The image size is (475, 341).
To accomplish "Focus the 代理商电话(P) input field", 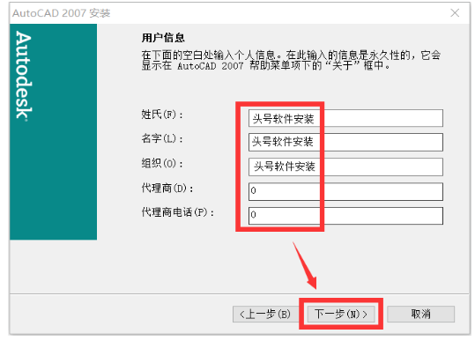I will click(x=345, y=216).
